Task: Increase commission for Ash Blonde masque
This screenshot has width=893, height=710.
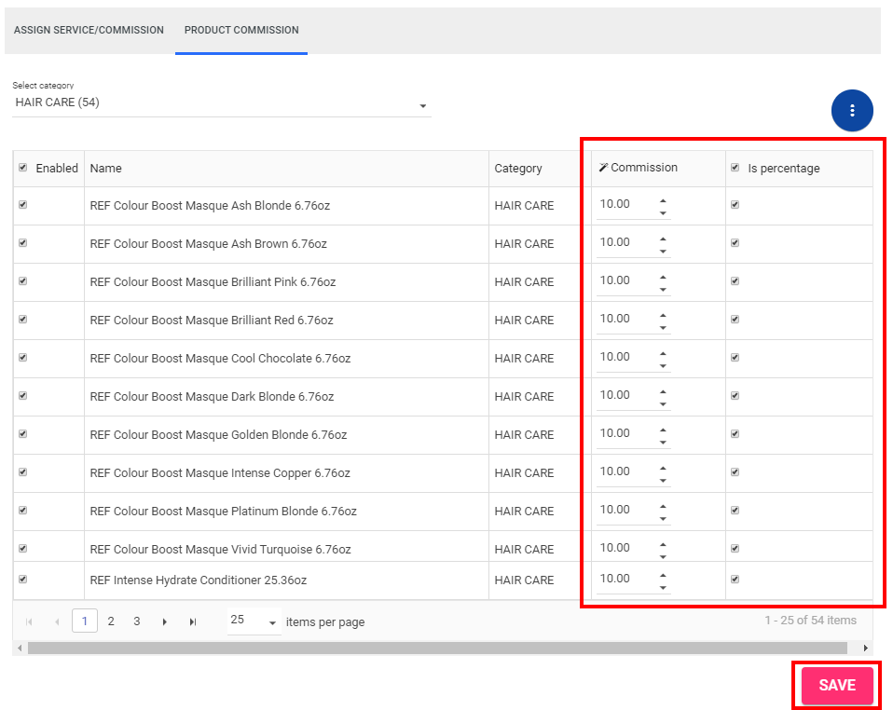Action: click(663, 199)
